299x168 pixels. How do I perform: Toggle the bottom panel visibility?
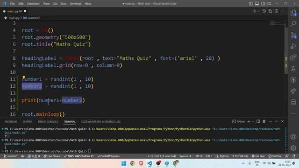257,4
